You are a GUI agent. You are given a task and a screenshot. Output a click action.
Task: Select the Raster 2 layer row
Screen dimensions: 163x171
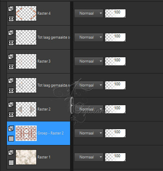[38, 109]
